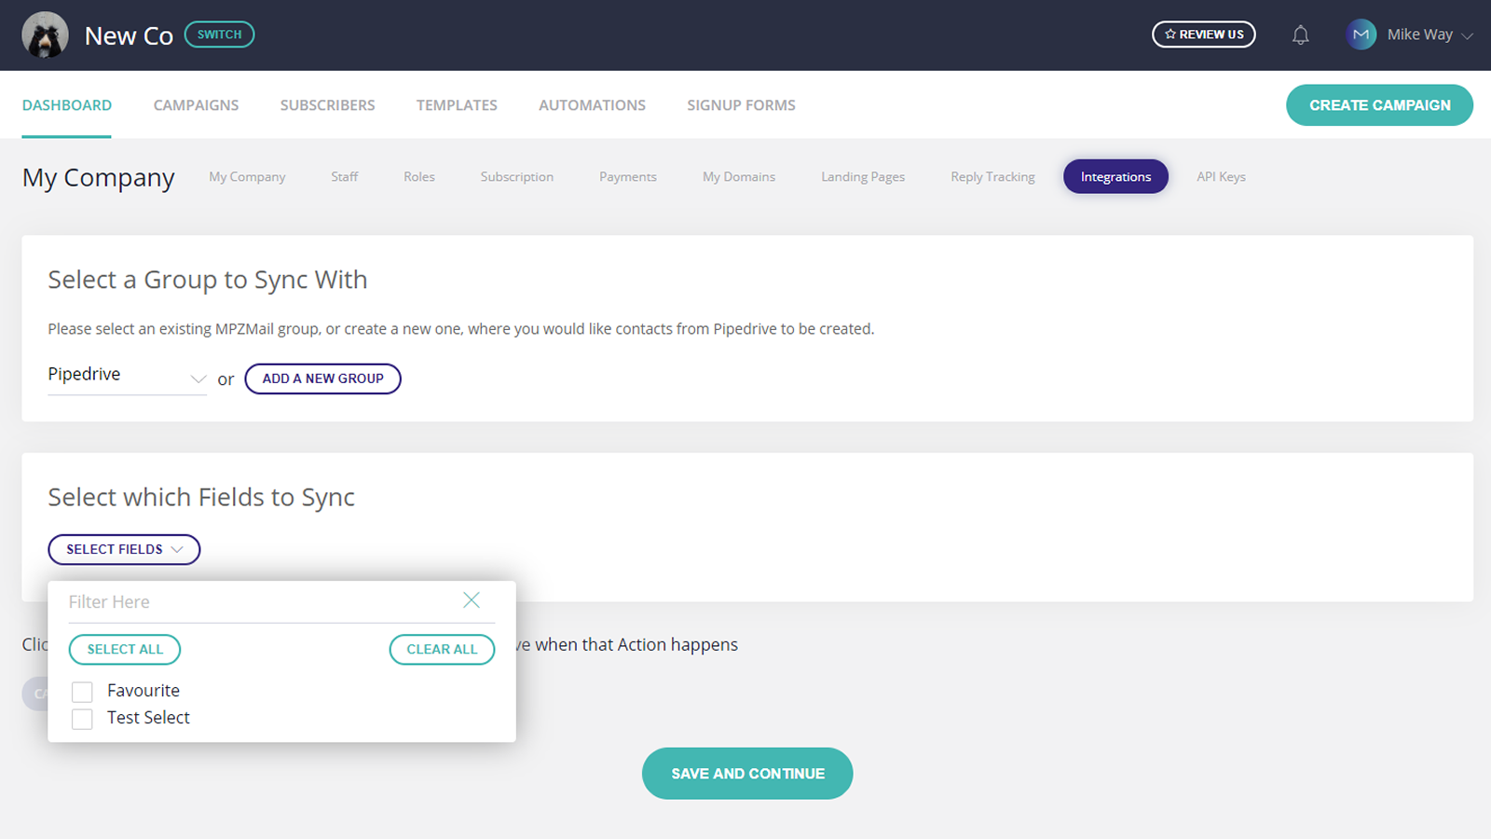Expand the Mike Way user menu chevron
The height and width of the screenshot is (839, 1491).
(1468, 36)
